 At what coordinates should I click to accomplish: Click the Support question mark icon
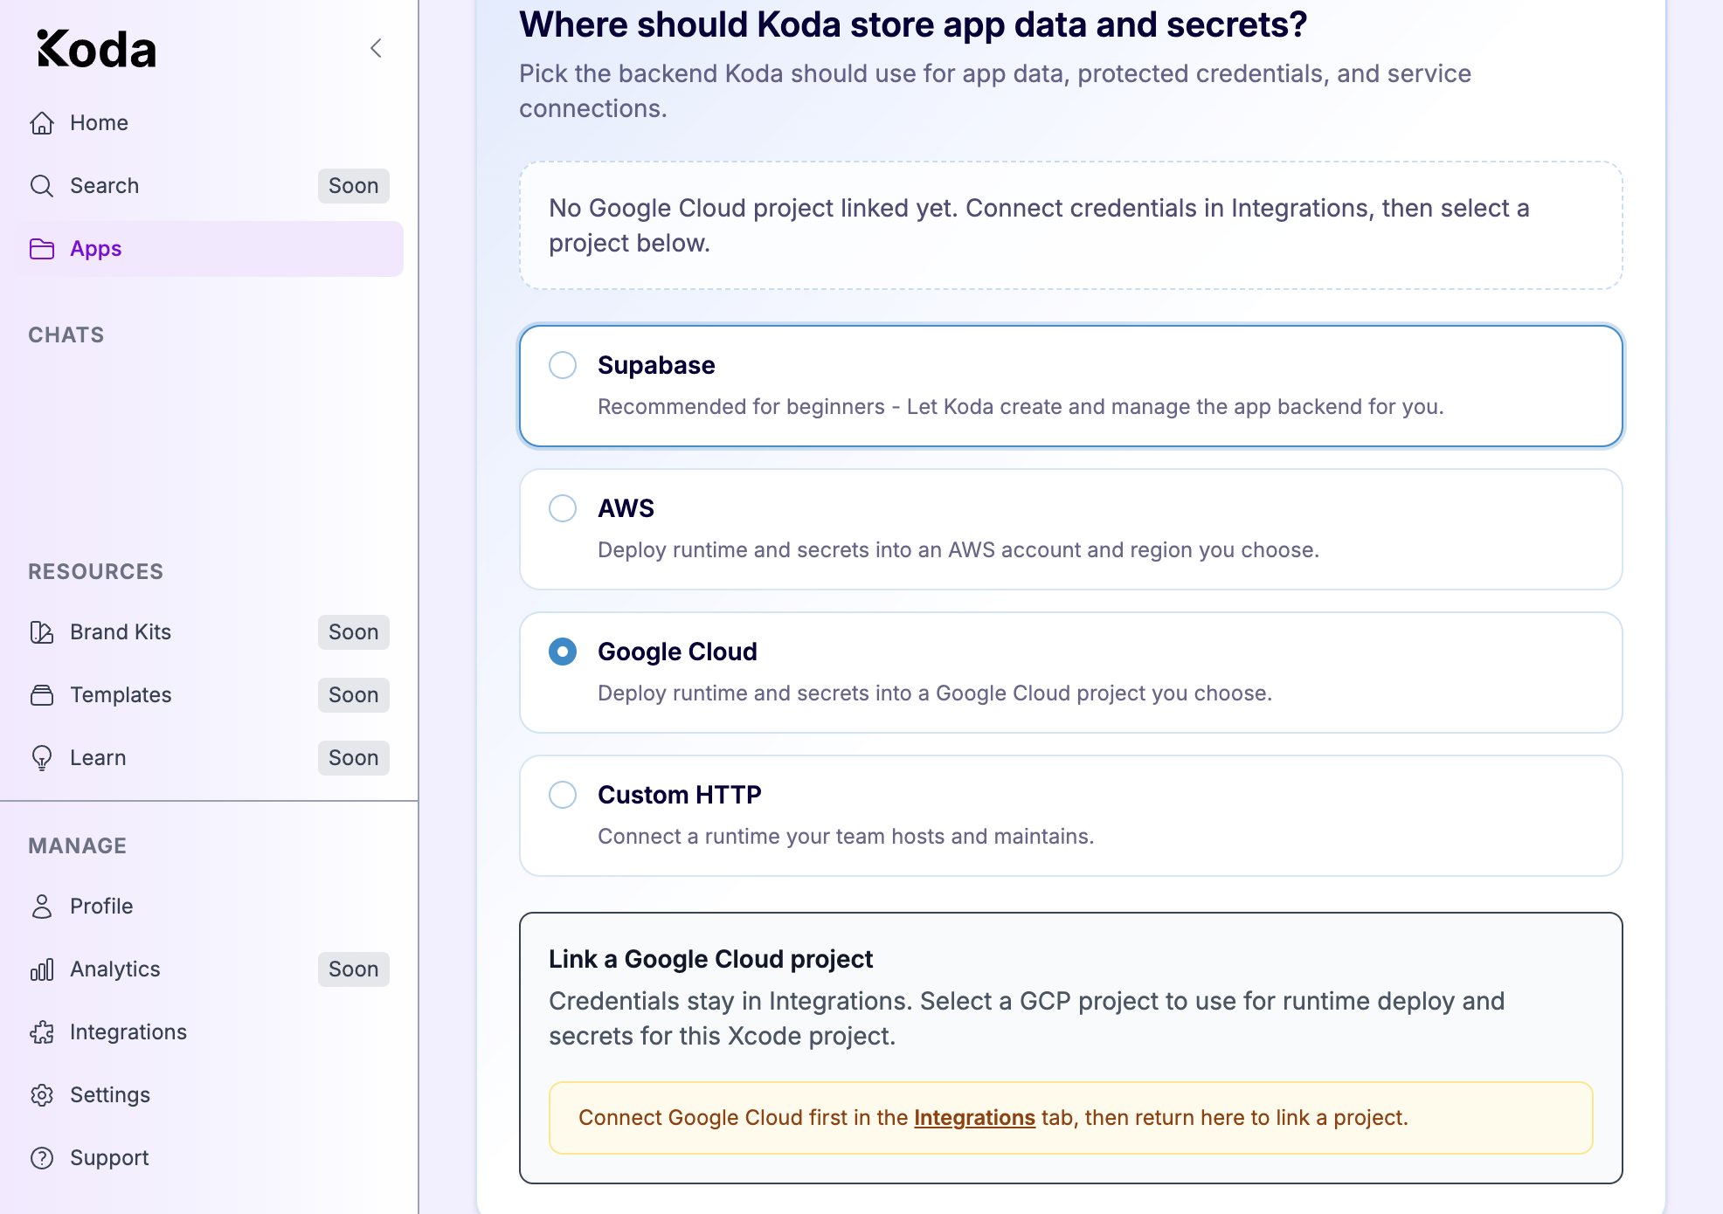(x=42, y=1158)
